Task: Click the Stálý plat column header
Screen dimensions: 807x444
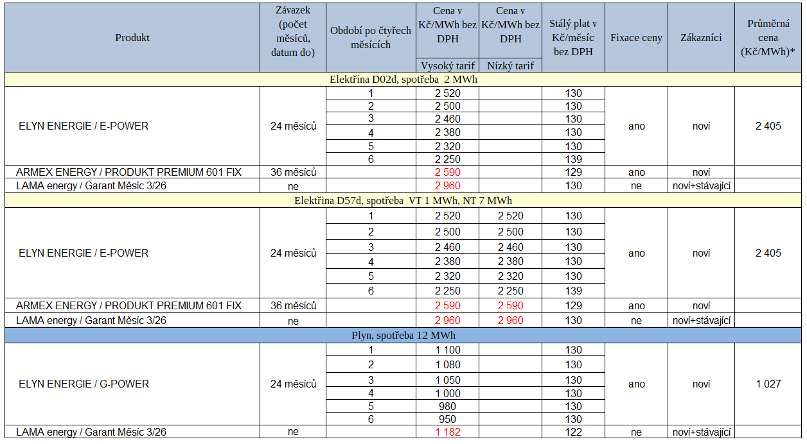Action: click(x=573, y=38)
